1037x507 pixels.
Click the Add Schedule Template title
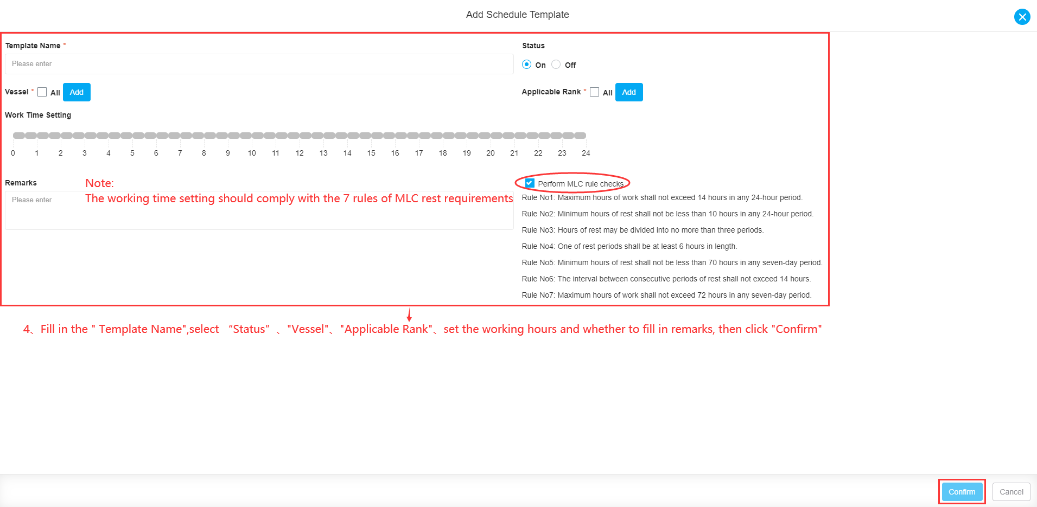518,15
